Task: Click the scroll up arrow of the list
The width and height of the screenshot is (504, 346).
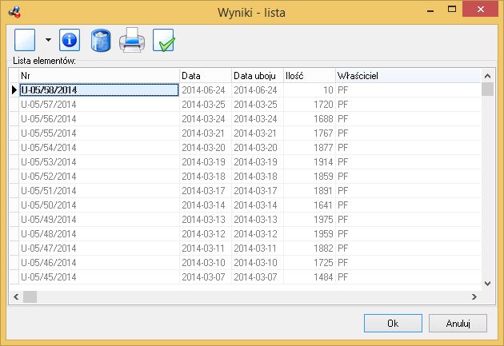Action: coord(488,76)
